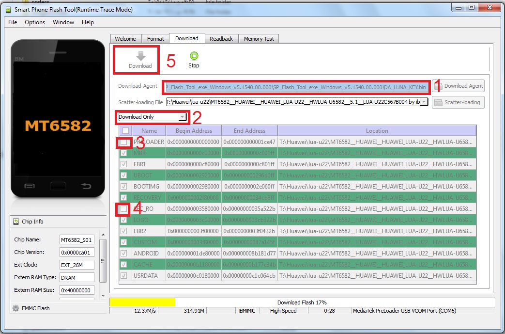The height and width of the screenshot is (334, 505).
Task: Click the Name column header
Action: [x=149, y=130]
